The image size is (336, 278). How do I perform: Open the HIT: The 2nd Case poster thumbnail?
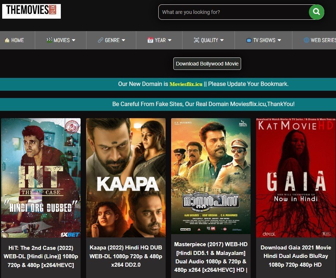(41, 178)
